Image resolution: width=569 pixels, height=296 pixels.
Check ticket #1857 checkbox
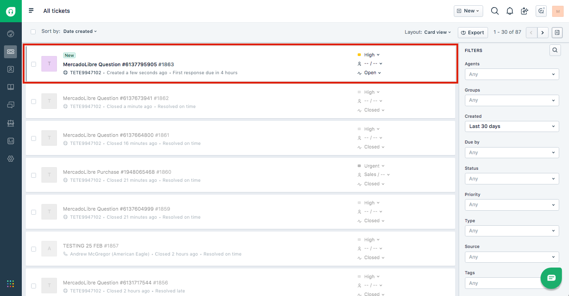click(x=33, y=249)
